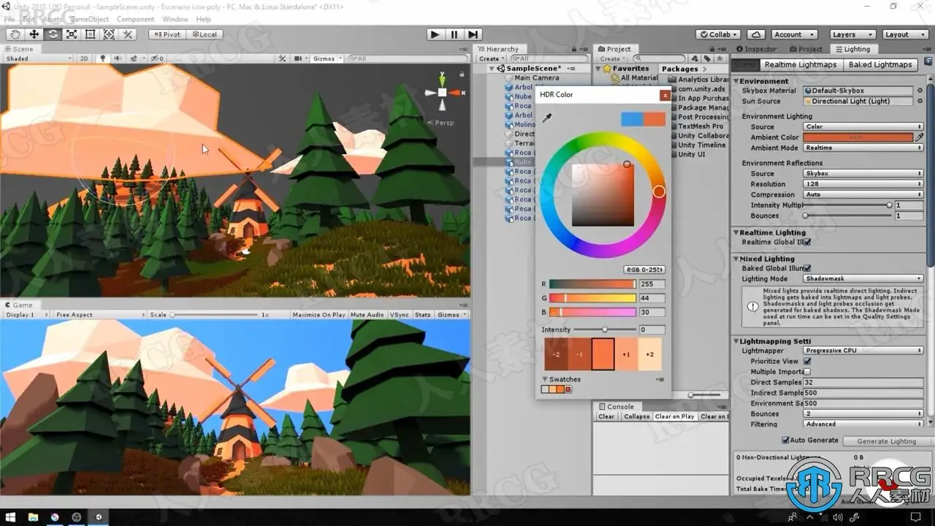
Task: Click the Generate Lighting button
Action: 886,441
